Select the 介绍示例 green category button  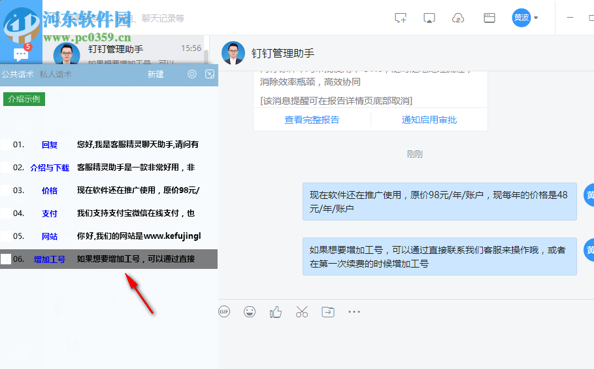click(x=24, y=99)
